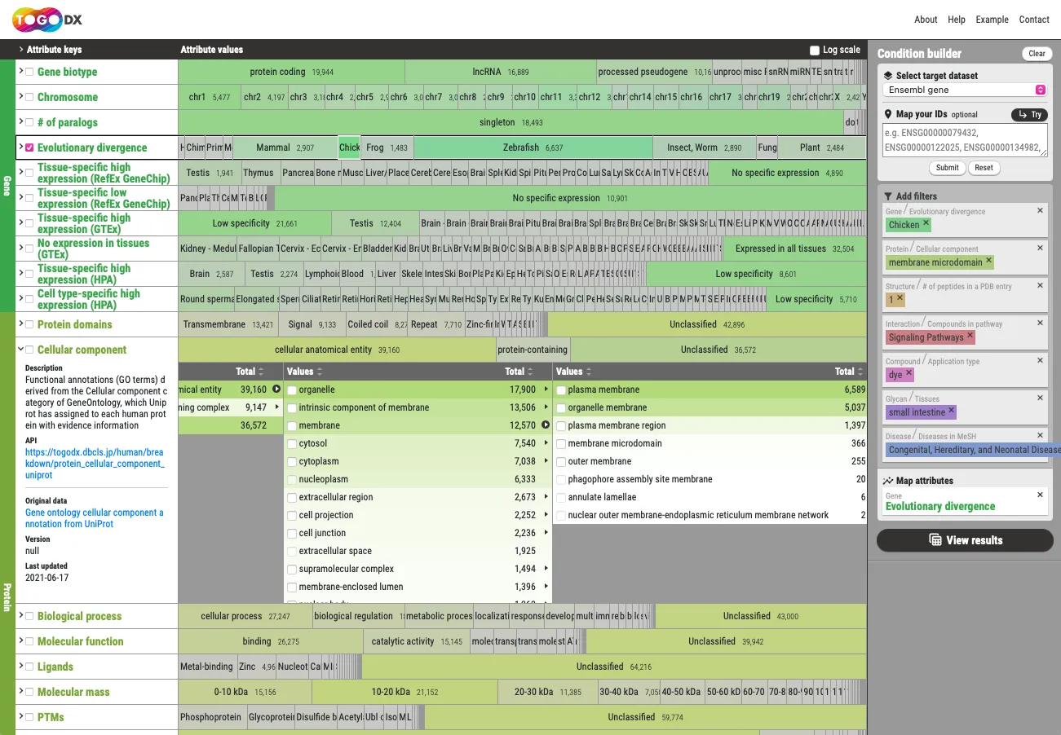1061x735 pixels.
Task: Expand the Attribute keys header chevron
Action: (x=21, y=50)
